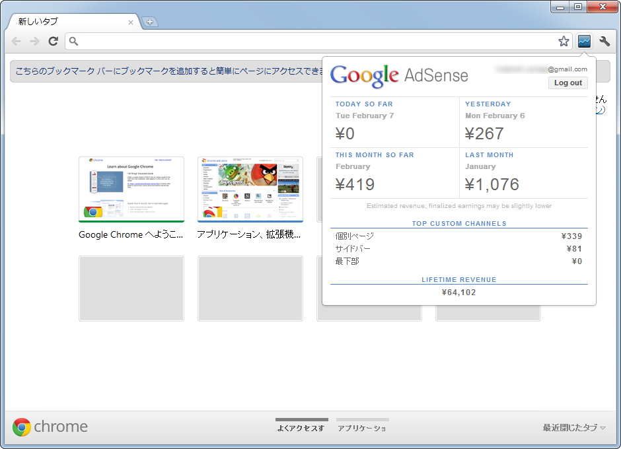Viewport: 621px width, 449px height.
Task: Click the Chrome logo at bottom left
Action: pos(22,427)
